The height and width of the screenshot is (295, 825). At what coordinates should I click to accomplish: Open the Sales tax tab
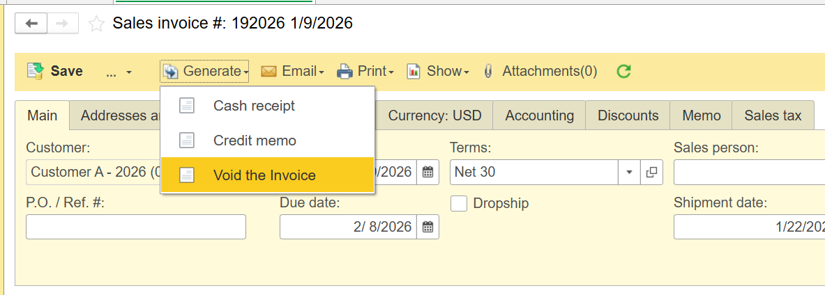772,115
